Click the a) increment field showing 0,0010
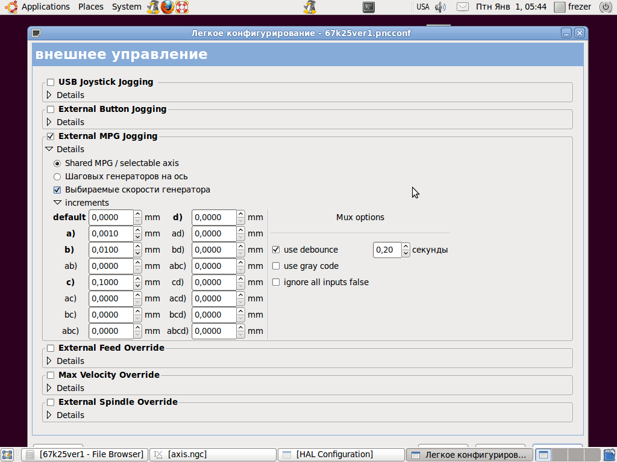Image resolution: width=617 pixels, height=462 pixels. point(111,234)
